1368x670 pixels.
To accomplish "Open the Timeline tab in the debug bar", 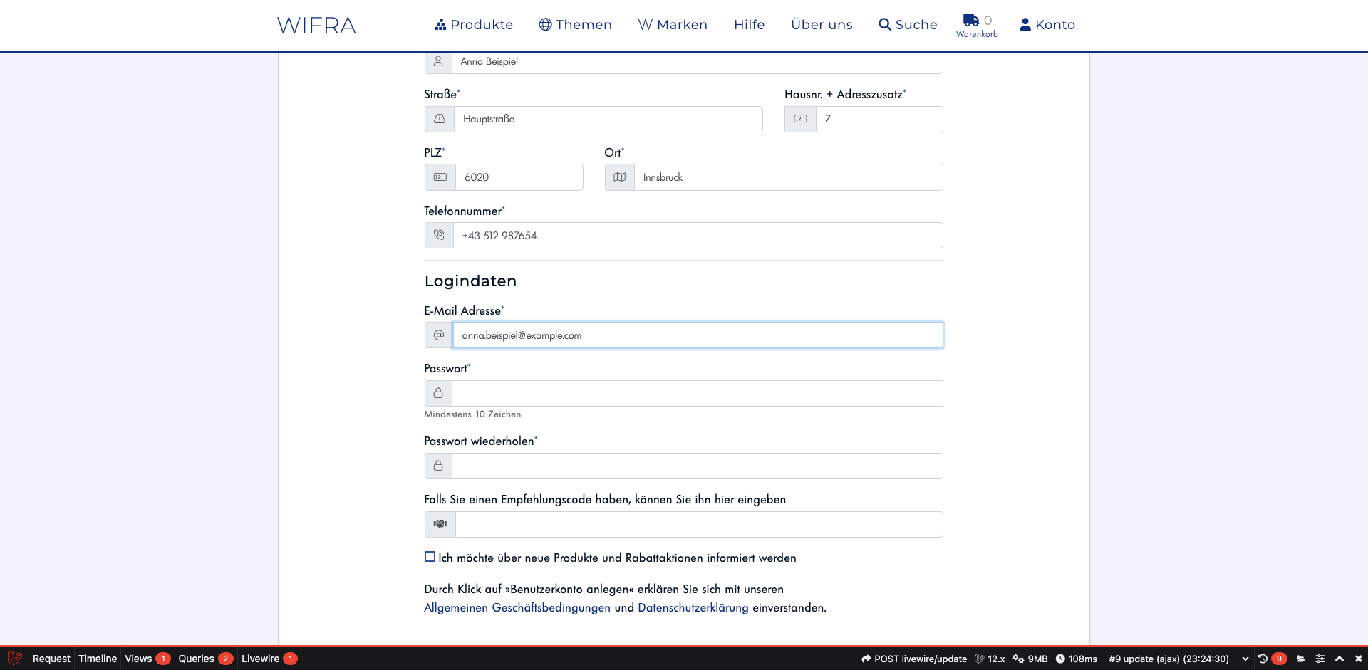I will pyautogui.click(x=98, y=659).
